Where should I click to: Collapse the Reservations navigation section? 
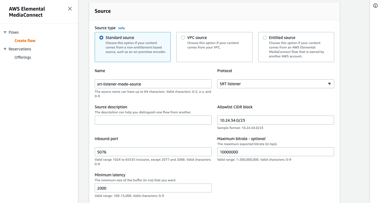5,49
